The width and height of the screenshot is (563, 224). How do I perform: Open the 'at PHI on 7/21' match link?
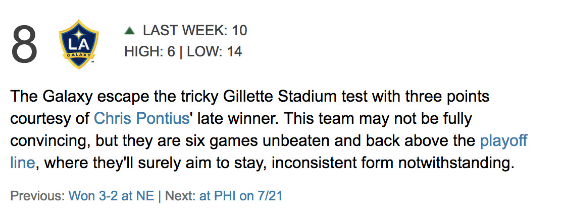point(241,196)
